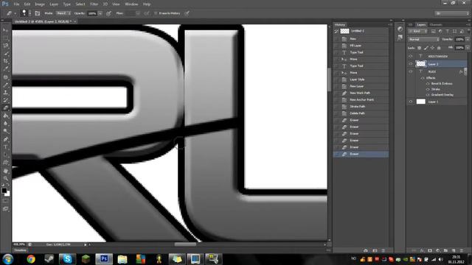Viewport: 472px width, 265px height.
Task: Hide all Effects on text layer
Action: pos(423,78)
